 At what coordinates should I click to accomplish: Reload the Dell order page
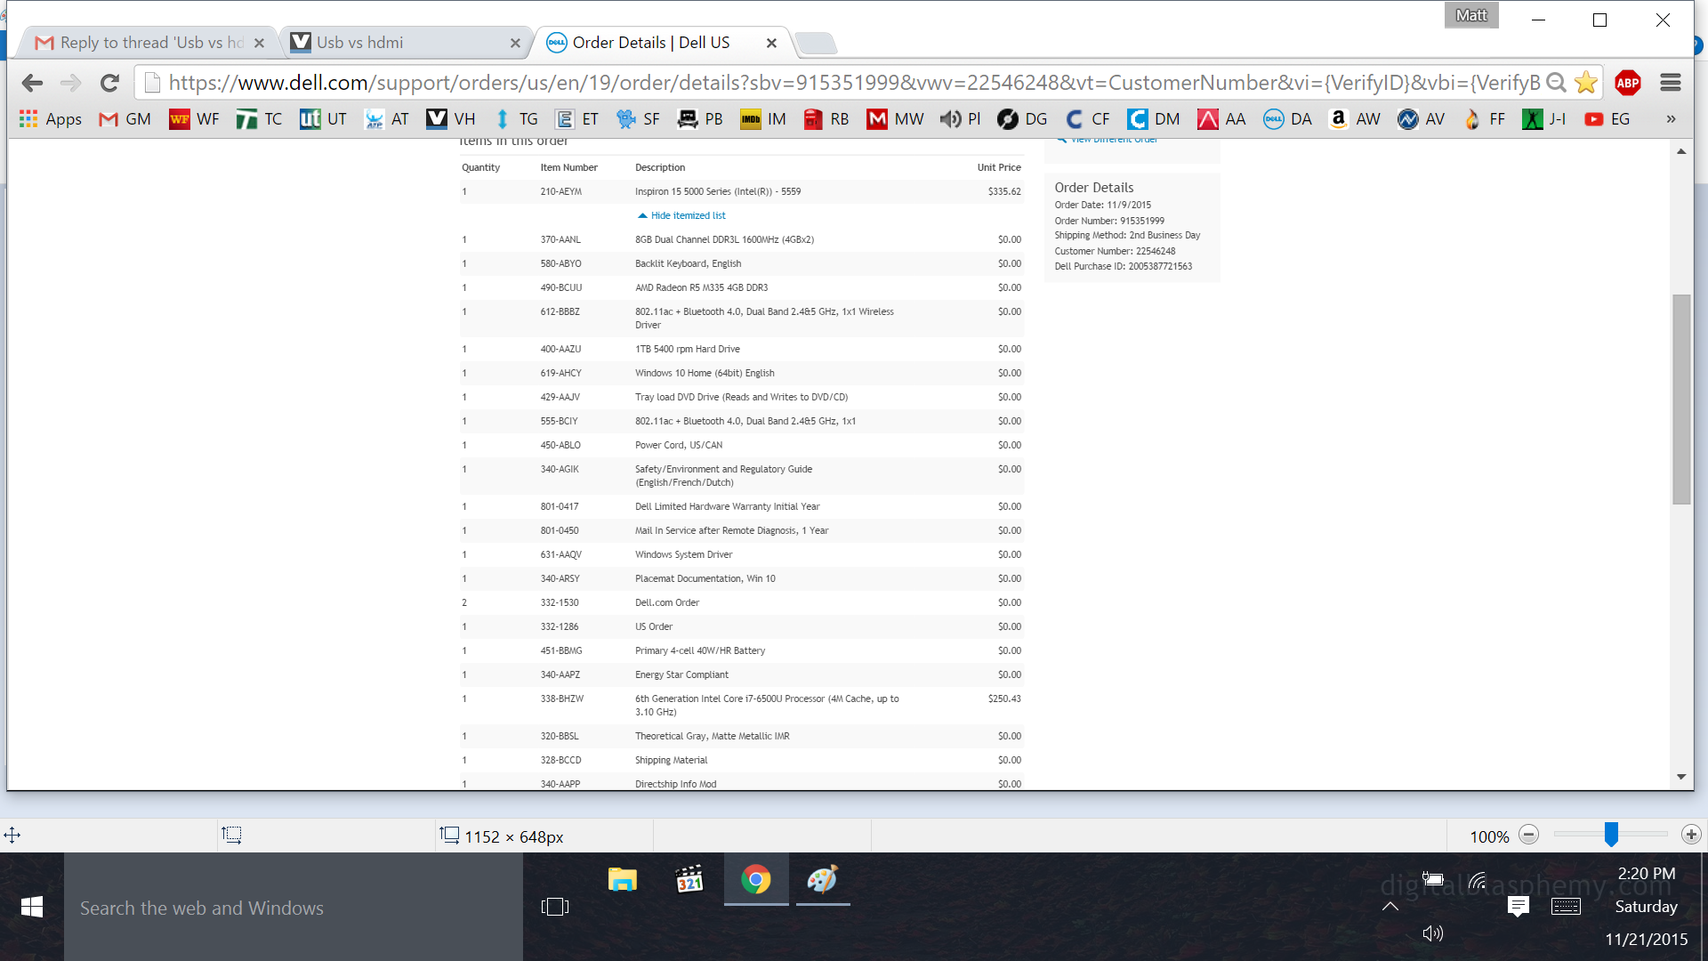[x=109, y=83]
